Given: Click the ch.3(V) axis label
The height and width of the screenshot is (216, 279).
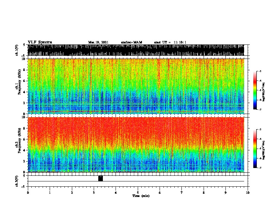Looking at the screenshot, I should (x=17, y=181).
